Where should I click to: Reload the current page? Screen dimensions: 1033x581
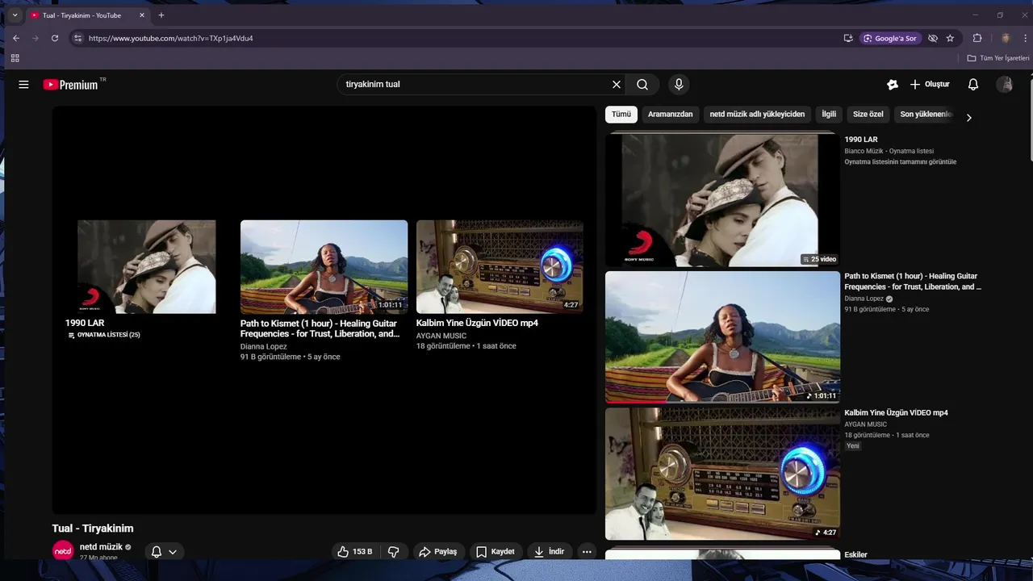55,38
